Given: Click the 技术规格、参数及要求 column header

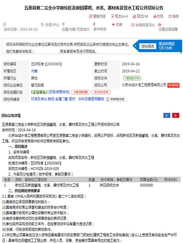Looking at the screenshot, I should (x=116, y=179).
